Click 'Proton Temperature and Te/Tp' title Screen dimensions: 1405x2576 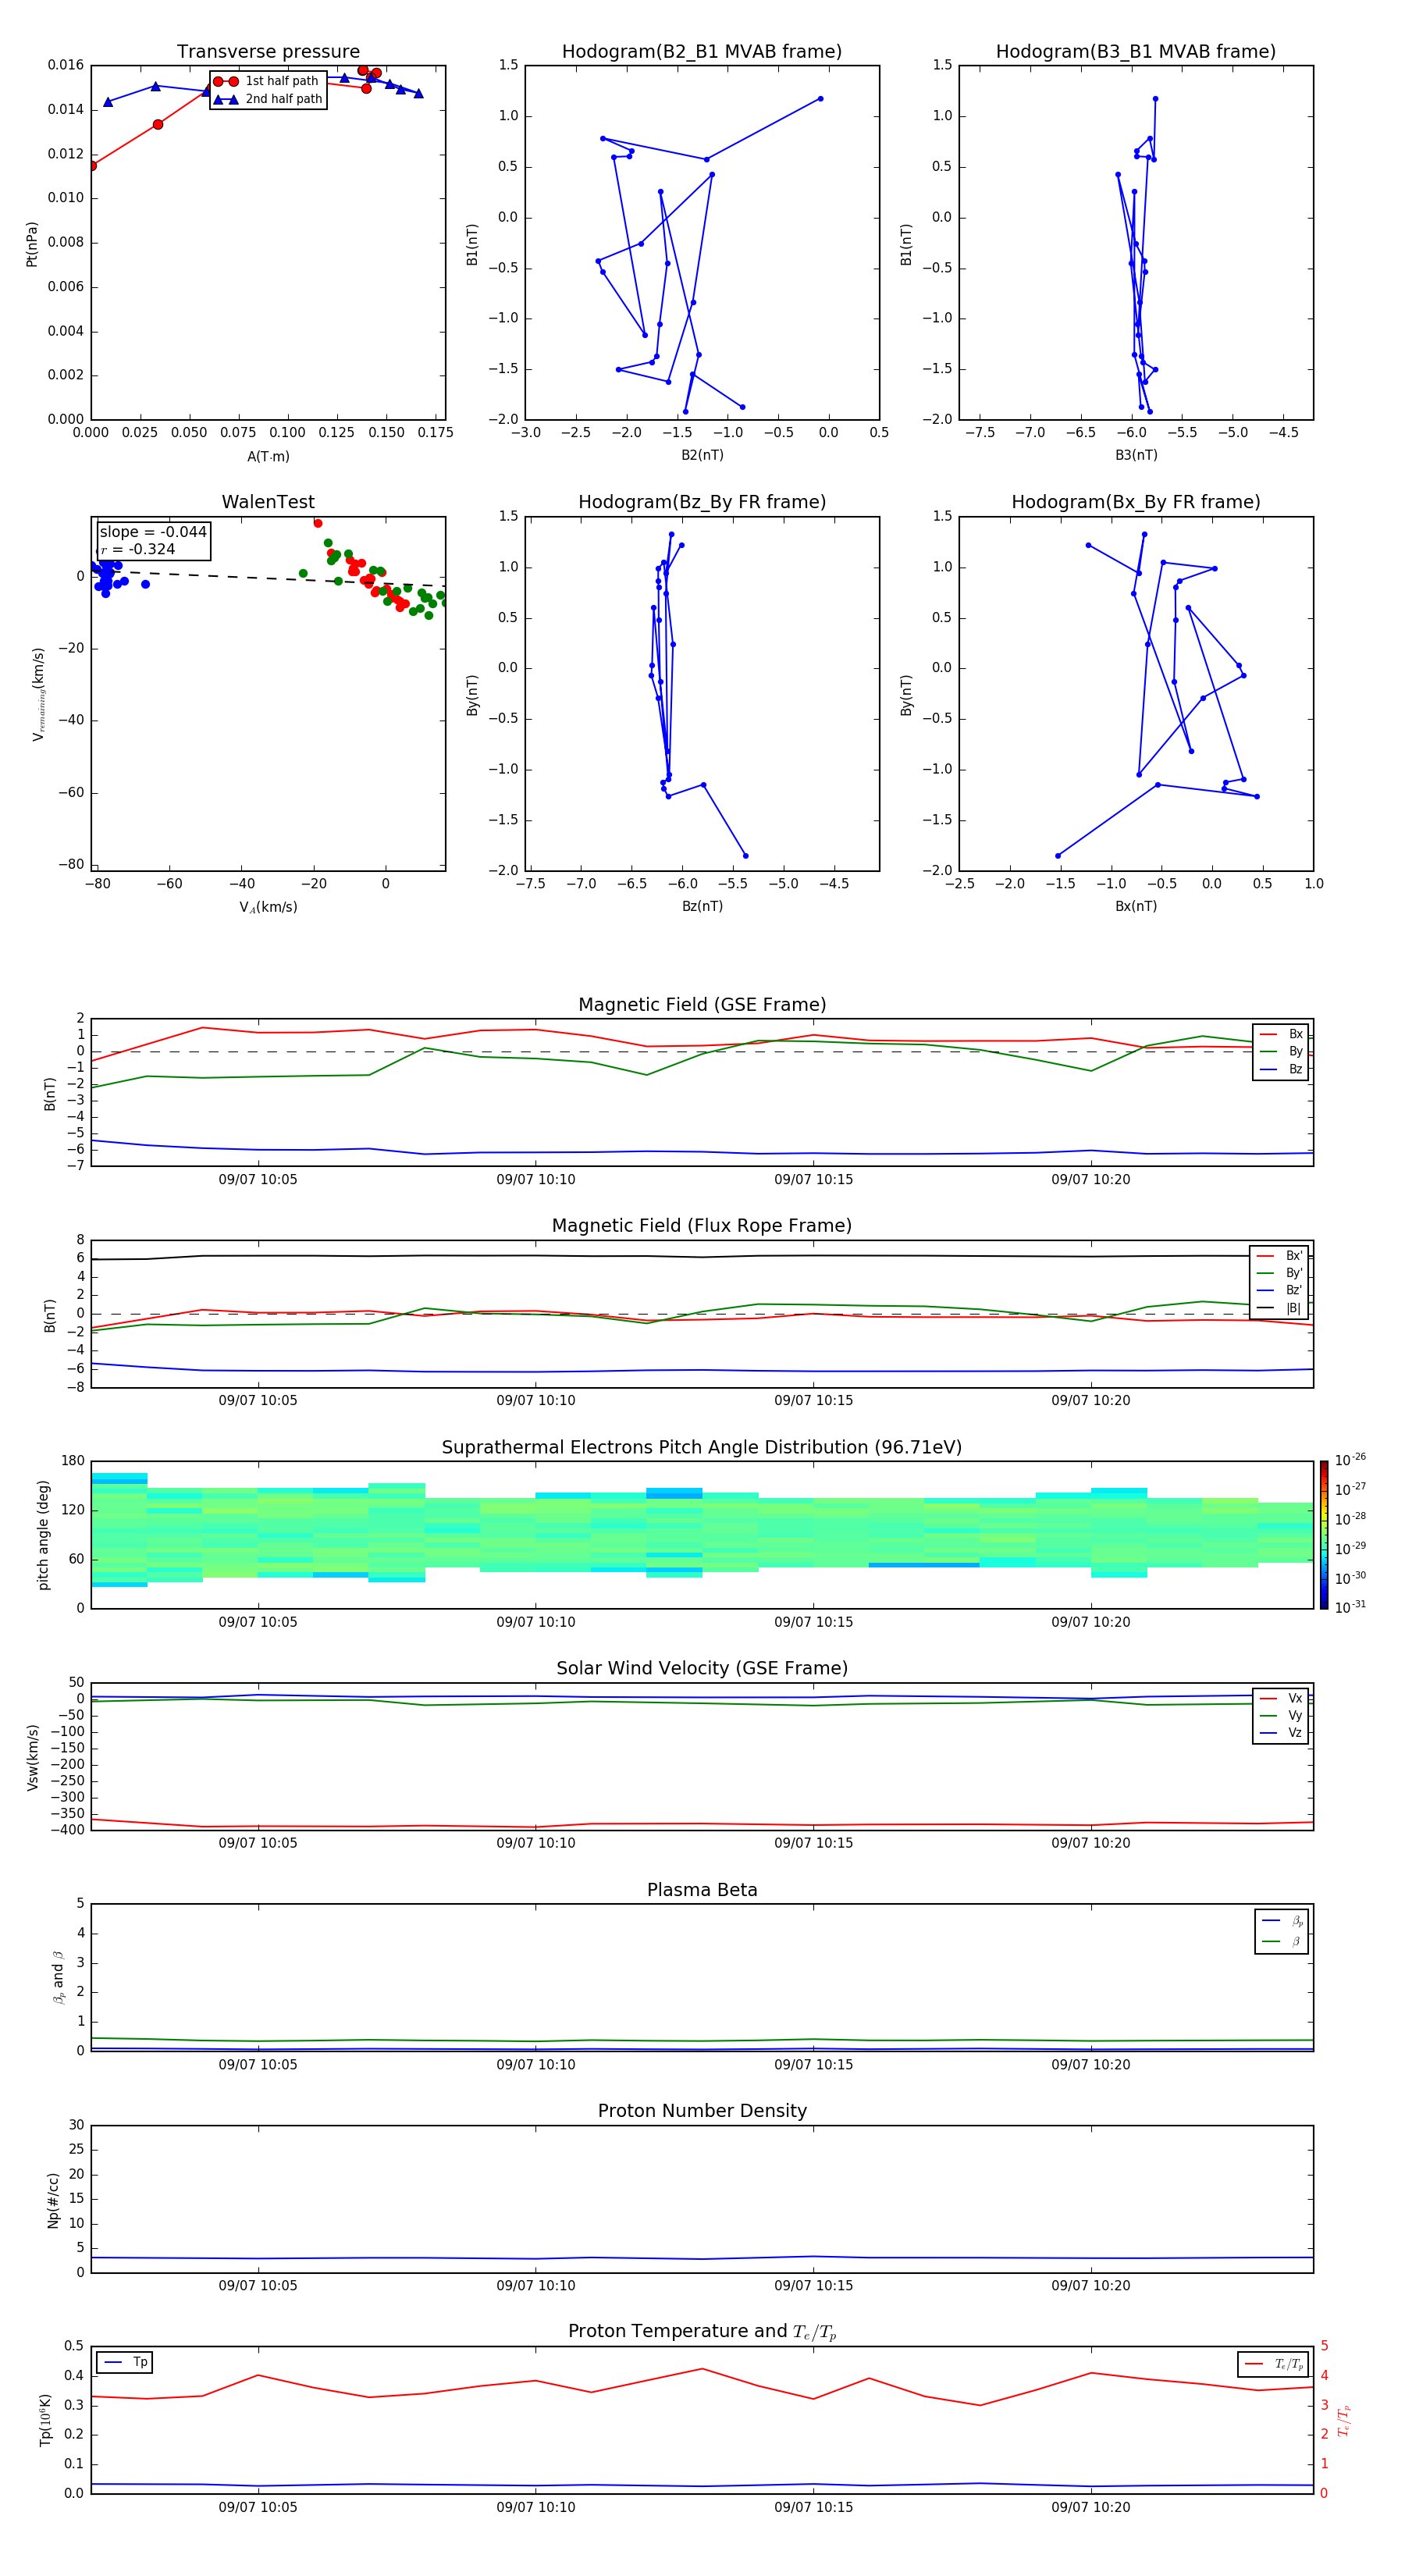[x=702, y=2332]
